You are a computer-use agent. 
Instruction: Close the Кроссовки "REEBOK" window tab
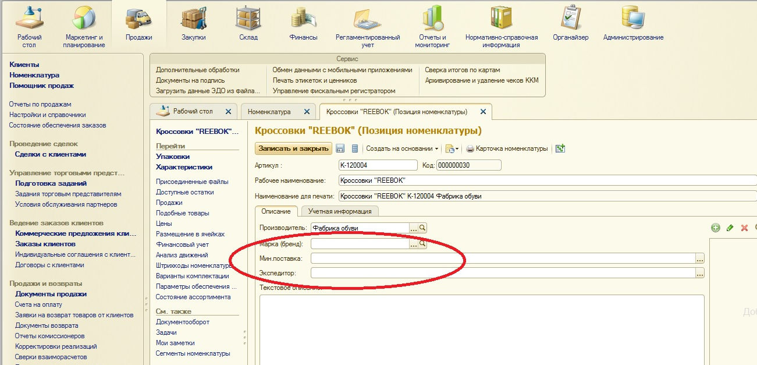click(483, 111)
